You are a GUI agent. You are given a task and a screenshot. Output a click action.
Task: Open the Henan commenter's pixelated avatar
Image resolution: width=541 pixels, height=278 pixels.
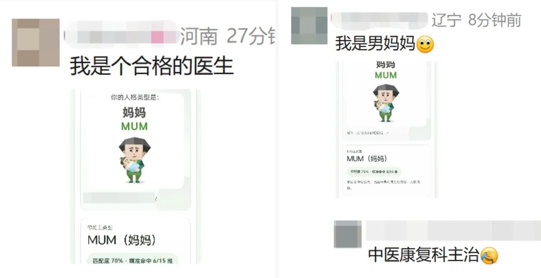point(36,43)
